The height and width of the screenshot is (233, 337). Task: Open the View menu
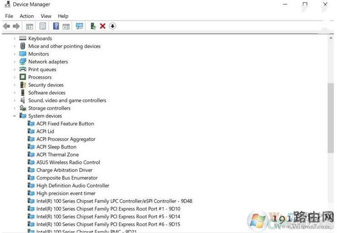(46, 16)
